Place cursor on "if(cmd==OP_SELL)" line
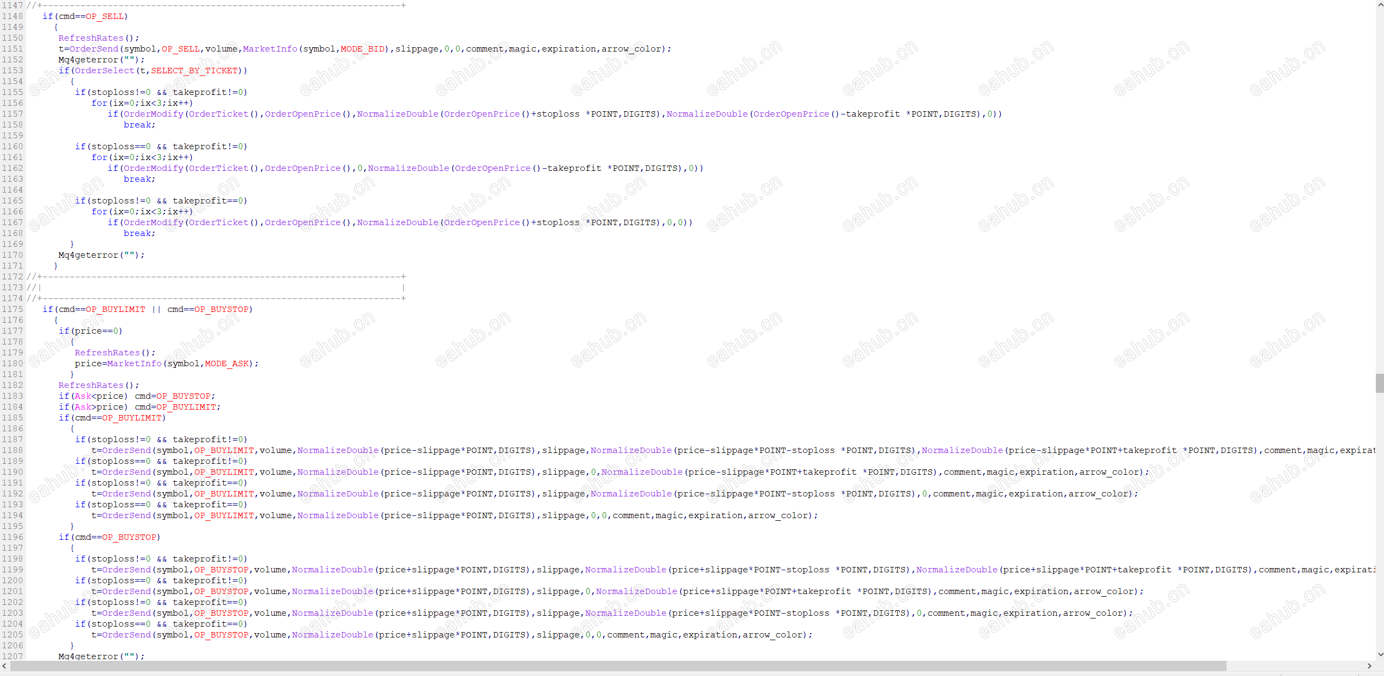The height and width of the screenshot is (676, 1384). coord(85,16)
